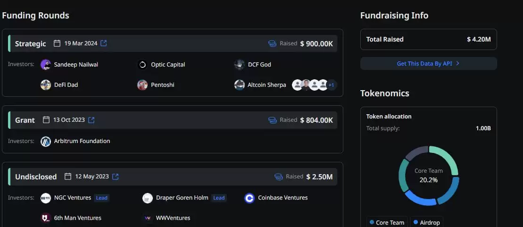Toggle Core Team legend item

click(x=387, y=222)
